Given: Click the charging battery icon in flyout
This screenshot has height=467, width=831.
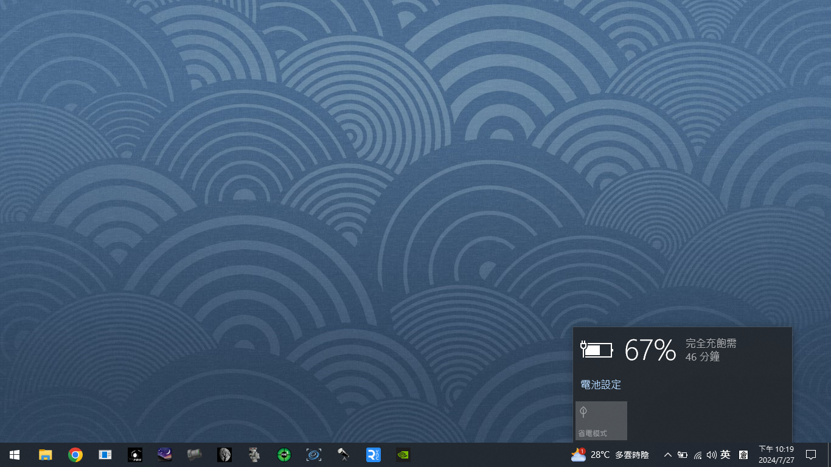Looking at the screenshot, I should [597, 350].
